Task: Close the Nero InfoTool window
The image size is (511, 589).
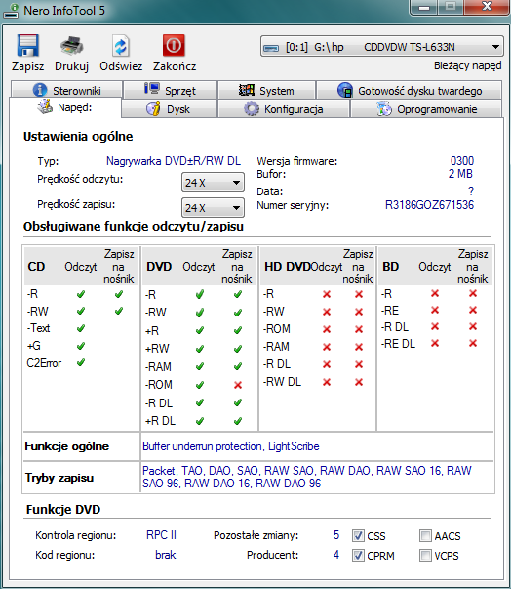Action: coord(487,7)
